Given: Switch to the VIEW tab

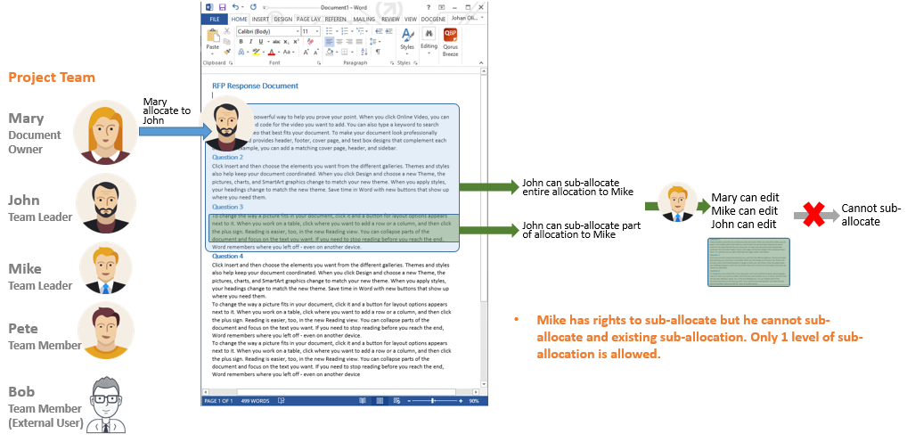Looking at the screenshot, I should 411,19.
